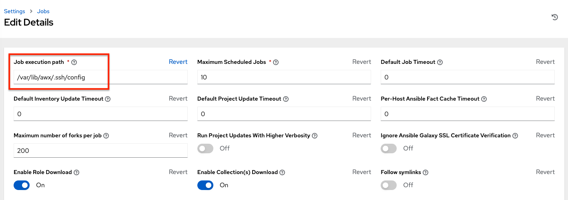Click help icon next to Maximum Scheduled Jobs

(276, 62)
